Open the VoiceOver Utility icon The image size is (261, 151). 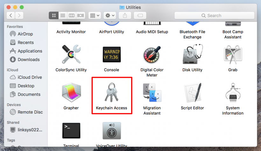pyautogui.click(x=111, y=131)
